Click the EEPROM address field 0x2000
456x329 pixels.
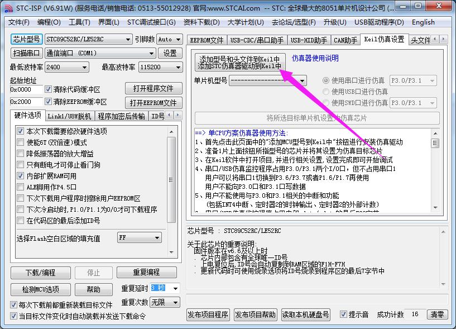point(26,102)
